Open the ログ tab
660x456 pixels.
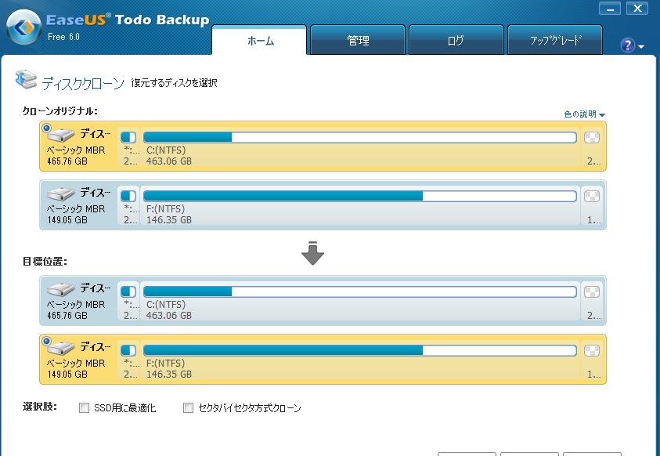456,41
